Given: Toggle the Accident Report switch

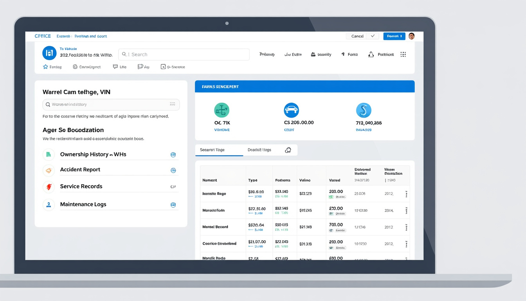Looking at the screenshot, I should click(x=173, y=170).
